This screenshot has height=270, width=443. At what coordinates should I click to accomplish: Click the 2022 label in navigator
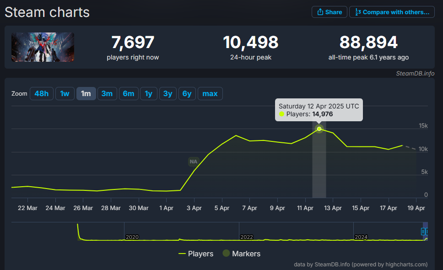tap(247, 237)
